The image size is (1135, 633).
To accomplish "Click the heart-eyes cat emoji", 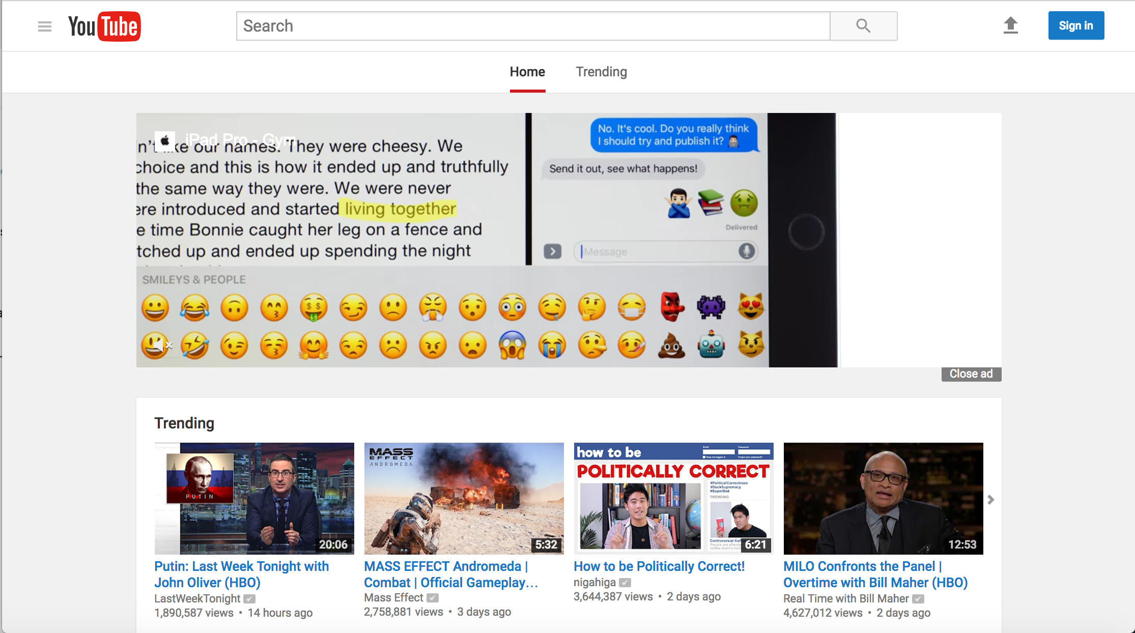I will pyautogui.click(x=751, y=306).
